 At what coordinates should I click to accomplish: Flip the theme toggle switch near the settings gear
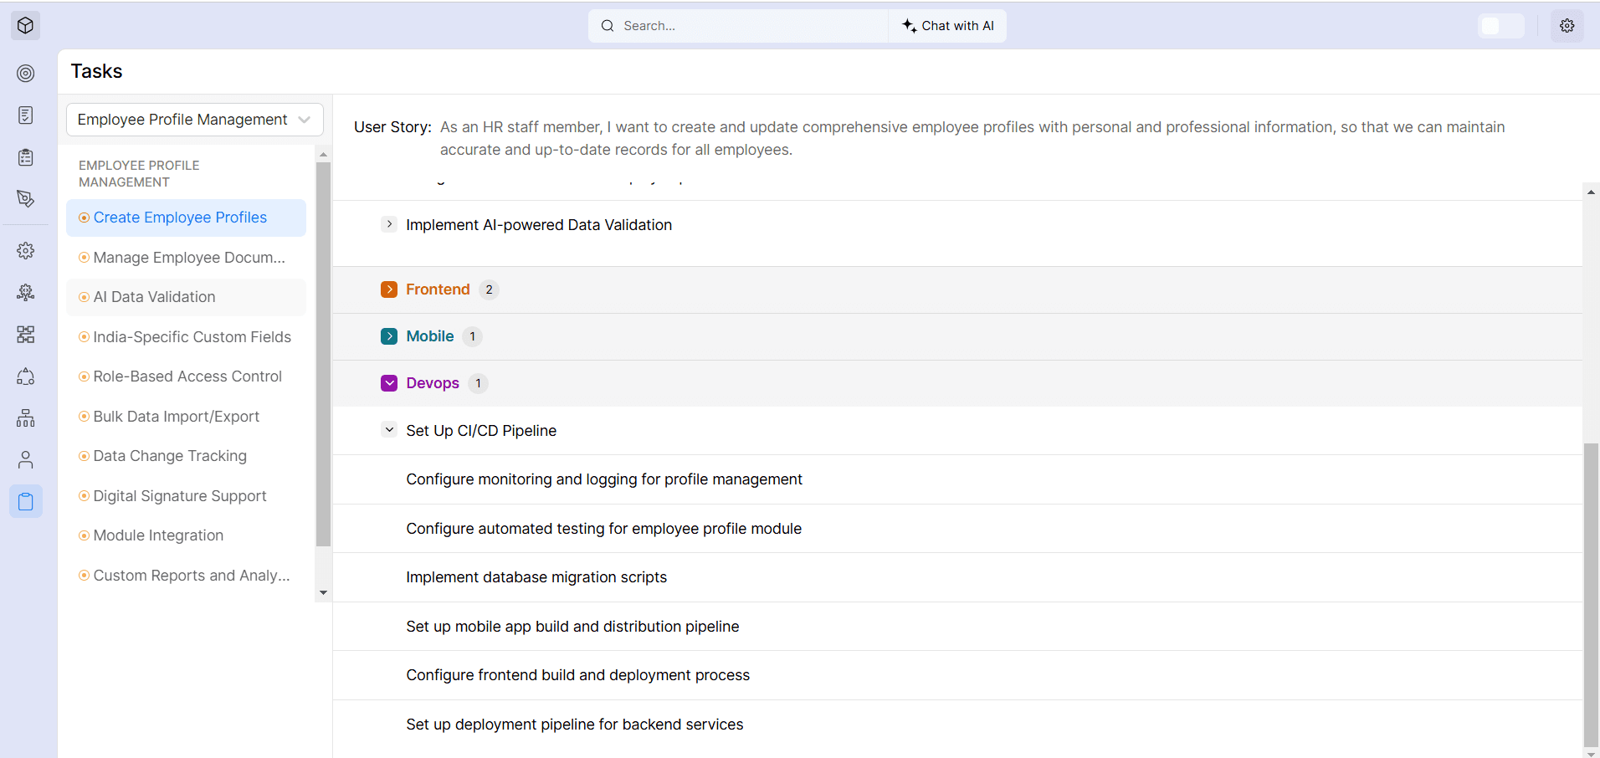pos(1501,26)
